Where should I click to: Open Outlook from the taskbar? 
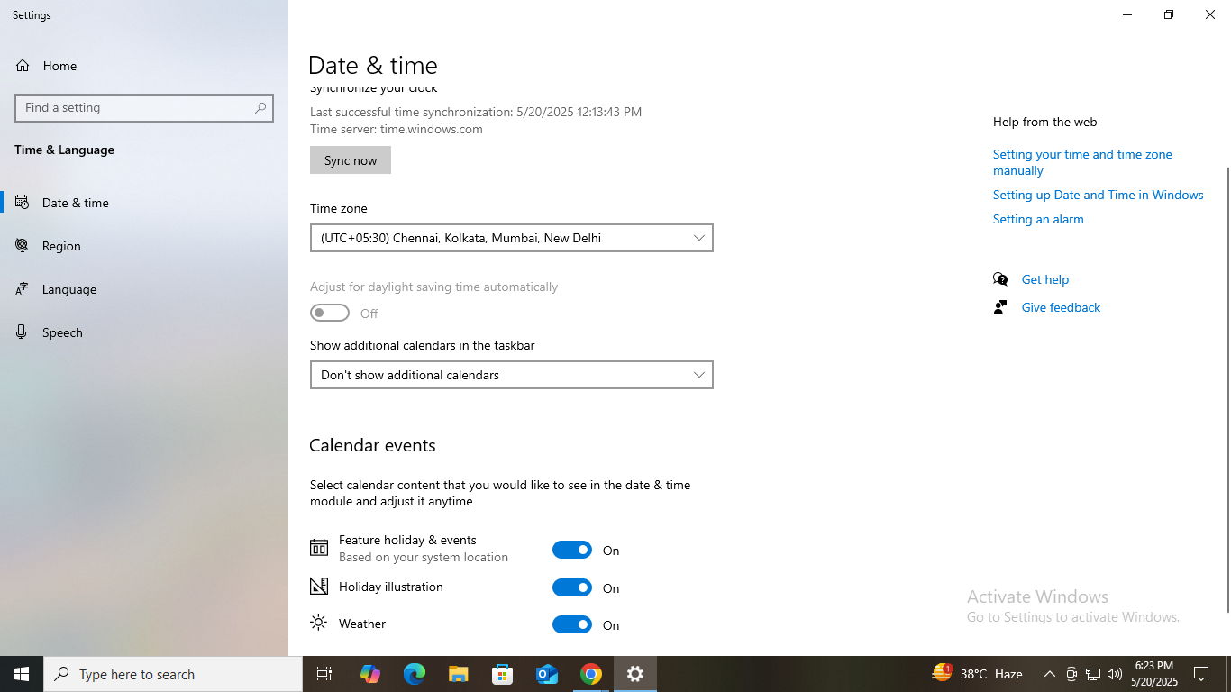pos(547,674)
